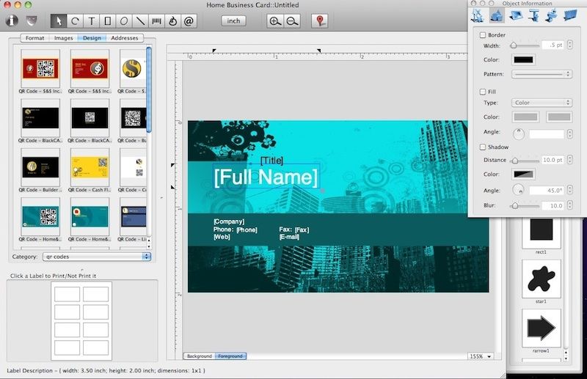Switch to the Addresses tab
This screenshot has width=587, height=379.
click(125, 38)
